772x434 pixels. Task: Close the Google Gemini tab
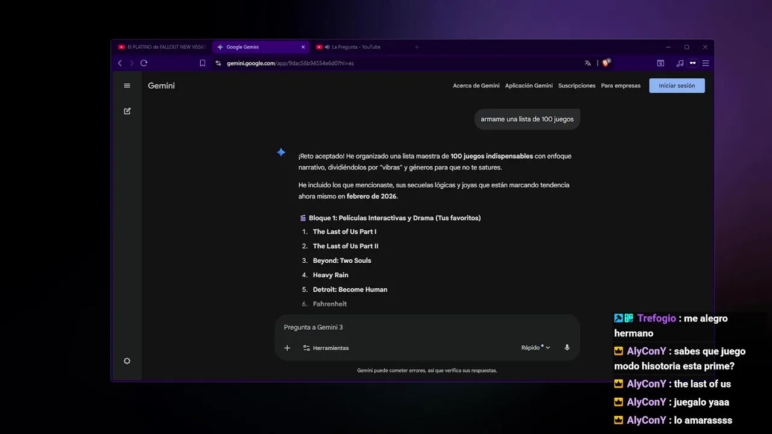pyautogui.click(x=303, y=47)
